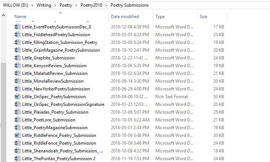Click the icon of the 35 KB RiddleFence file
This screenshot has width=270, height=162.
[17, 135]
